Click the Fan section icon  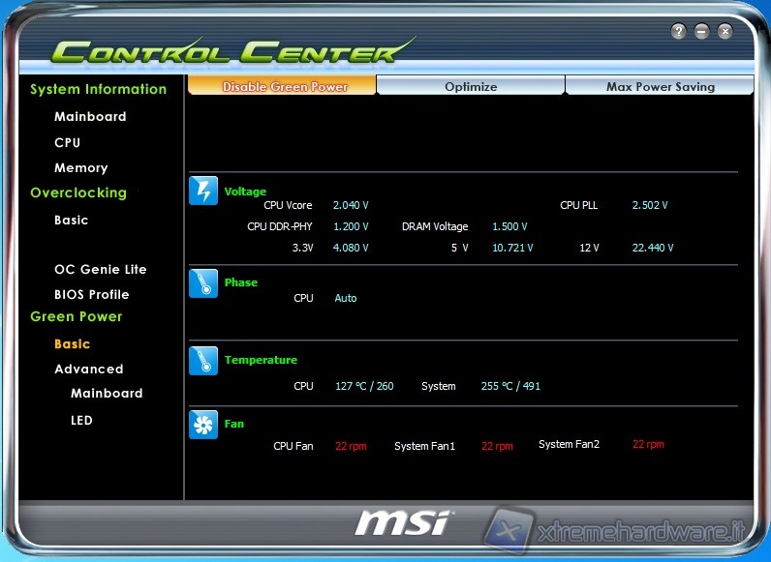pyautogui.click(x=203, y=425)
